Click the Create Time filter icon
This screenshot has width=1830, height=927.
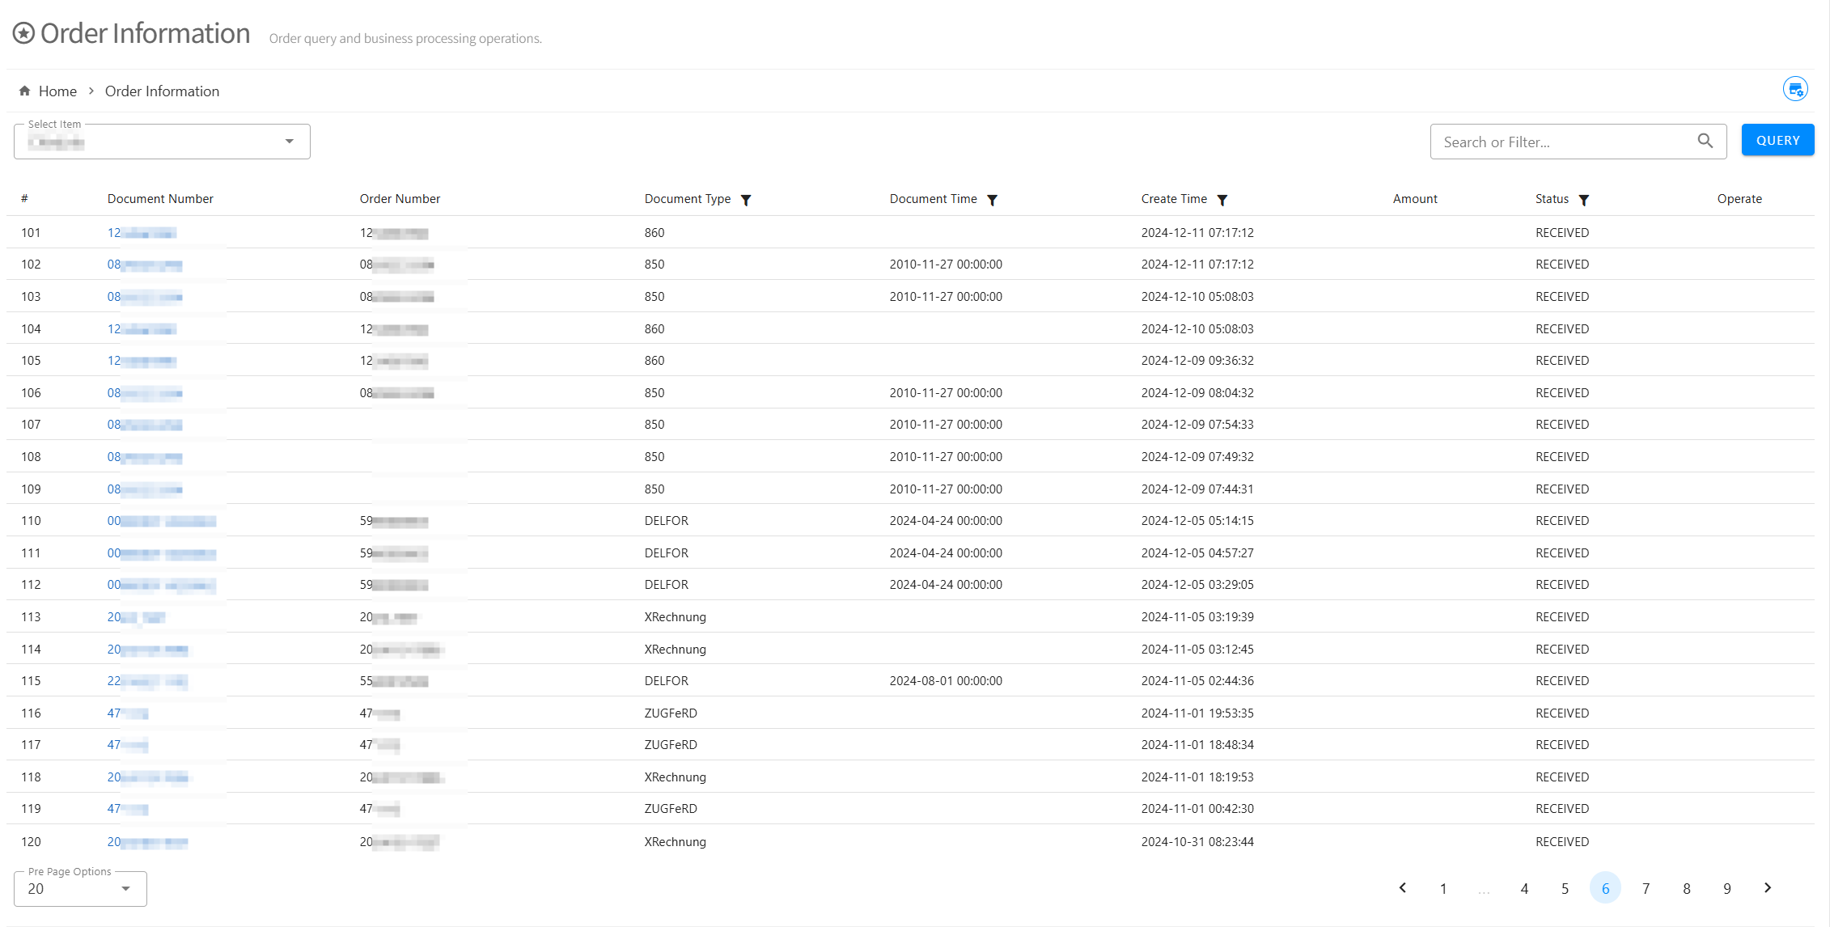tap(1222, 200)
